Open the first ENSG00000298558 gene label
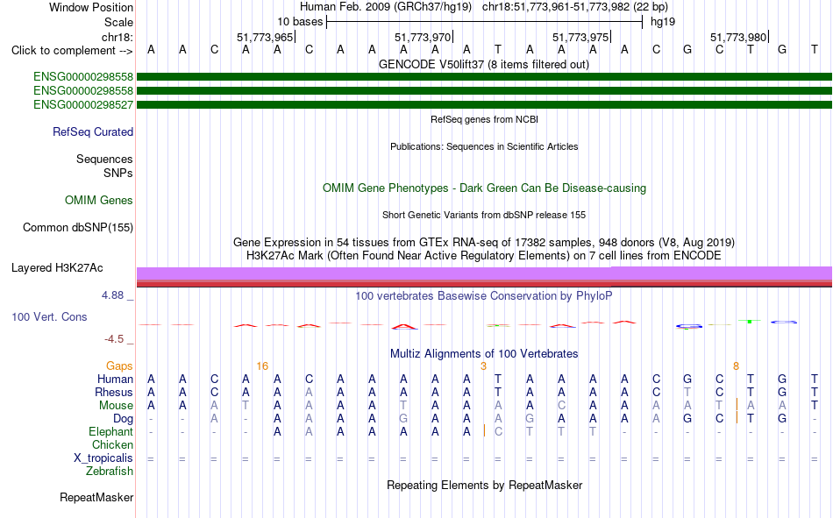 coord(83,77)
